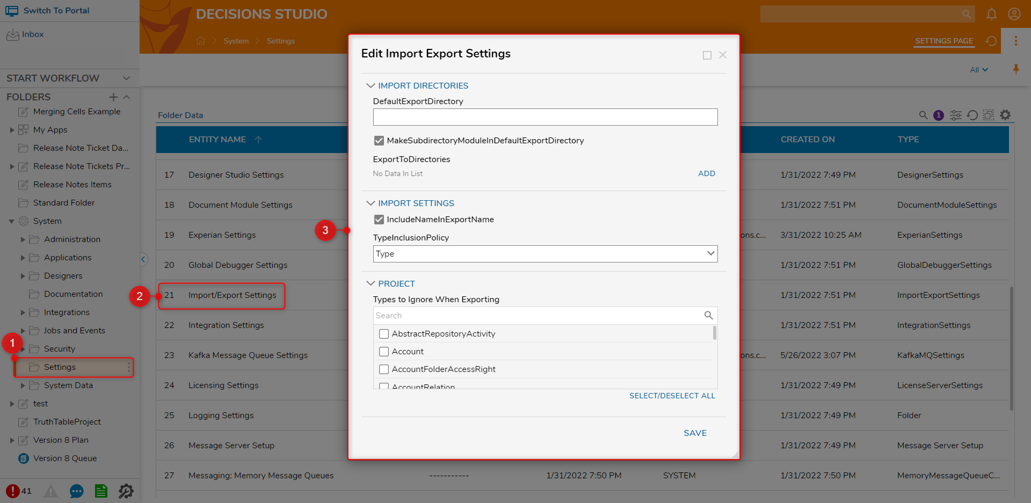Open the warning triangle icon in status bar
Image resolution: width=1031 pixels, height=503 pixels.
point(50,491)
